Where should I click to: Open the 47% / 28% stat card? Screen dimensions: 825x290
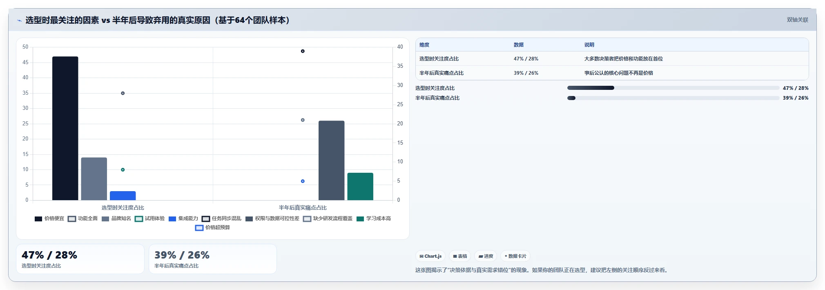point(80,259)
